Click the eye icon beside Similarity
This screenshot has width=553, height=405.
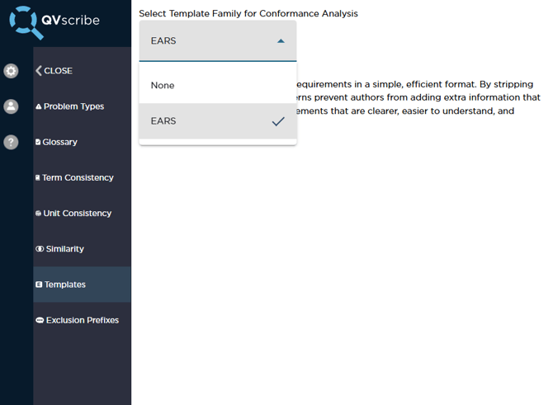40,249
